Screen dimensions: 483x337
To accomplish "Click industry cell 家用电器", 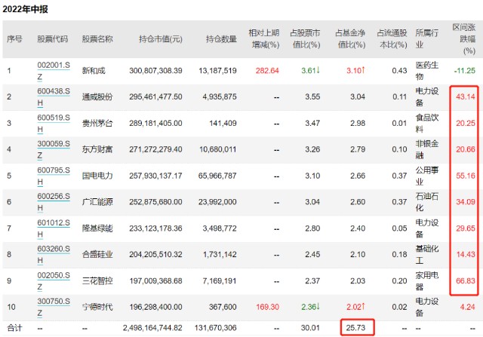I will click(x=426, y=281).
